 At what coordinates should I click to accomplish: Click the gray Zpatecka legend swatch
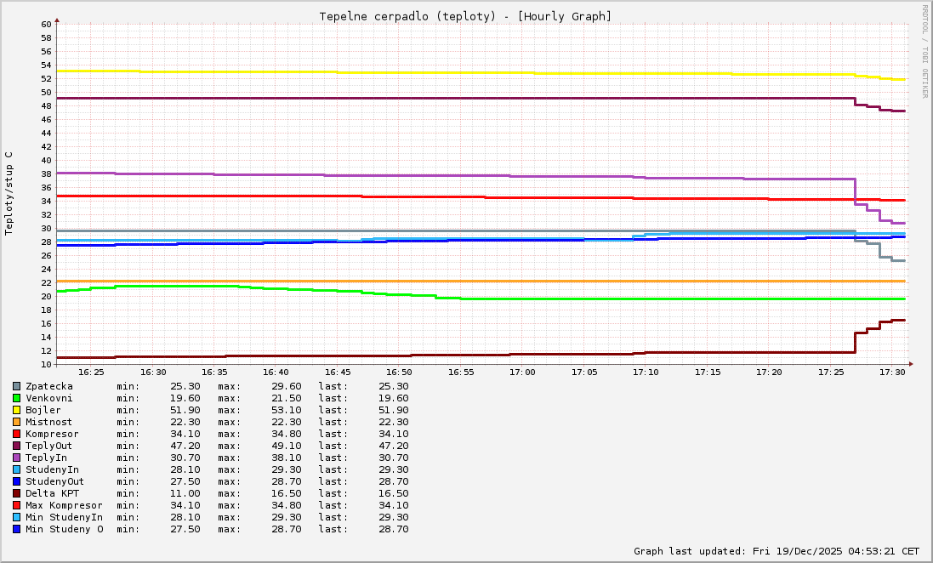16,386
